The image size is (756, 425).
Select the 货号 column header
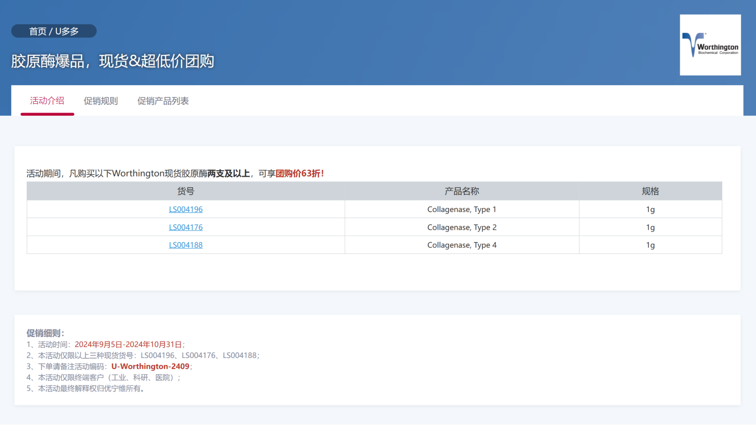click(x=186, y=191)
